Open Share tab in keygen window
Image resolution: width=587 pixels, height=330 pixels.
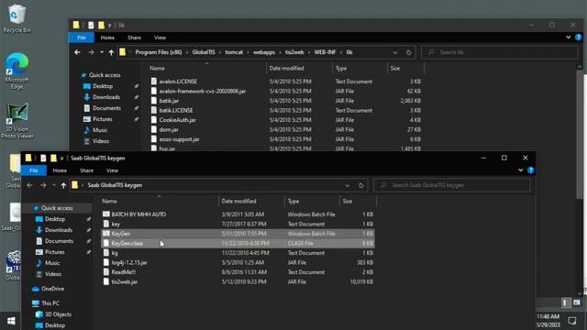coord(86,170)
